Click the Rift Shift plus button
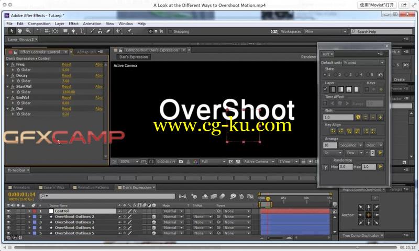 [380, 117]
